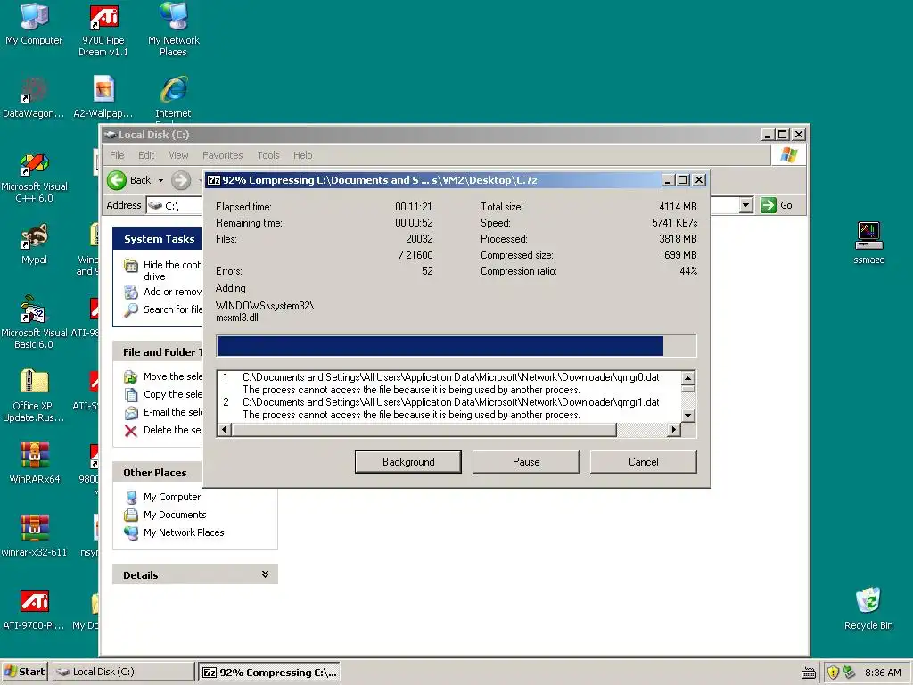Select the winrar-x32-611 installer icon
This screenshot has height=685, width=913.
click(x=34, y=536)
